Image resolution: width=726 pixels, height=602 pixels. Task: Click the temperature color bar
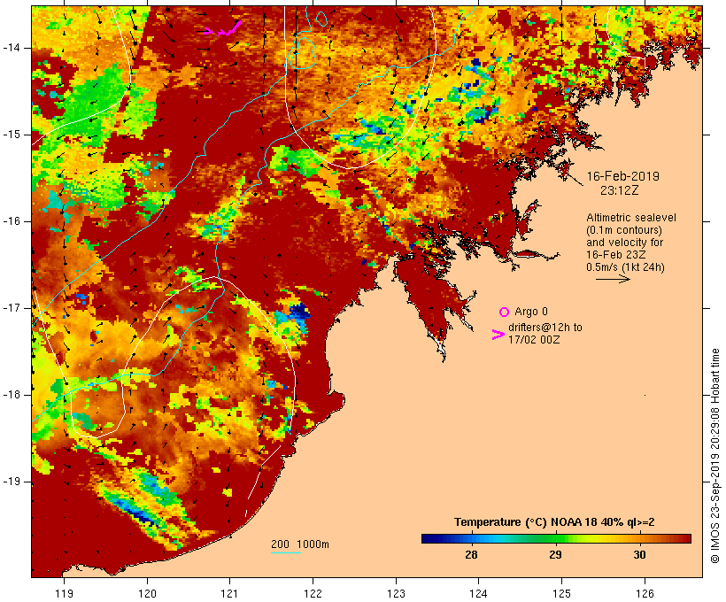tap(556, 538)
